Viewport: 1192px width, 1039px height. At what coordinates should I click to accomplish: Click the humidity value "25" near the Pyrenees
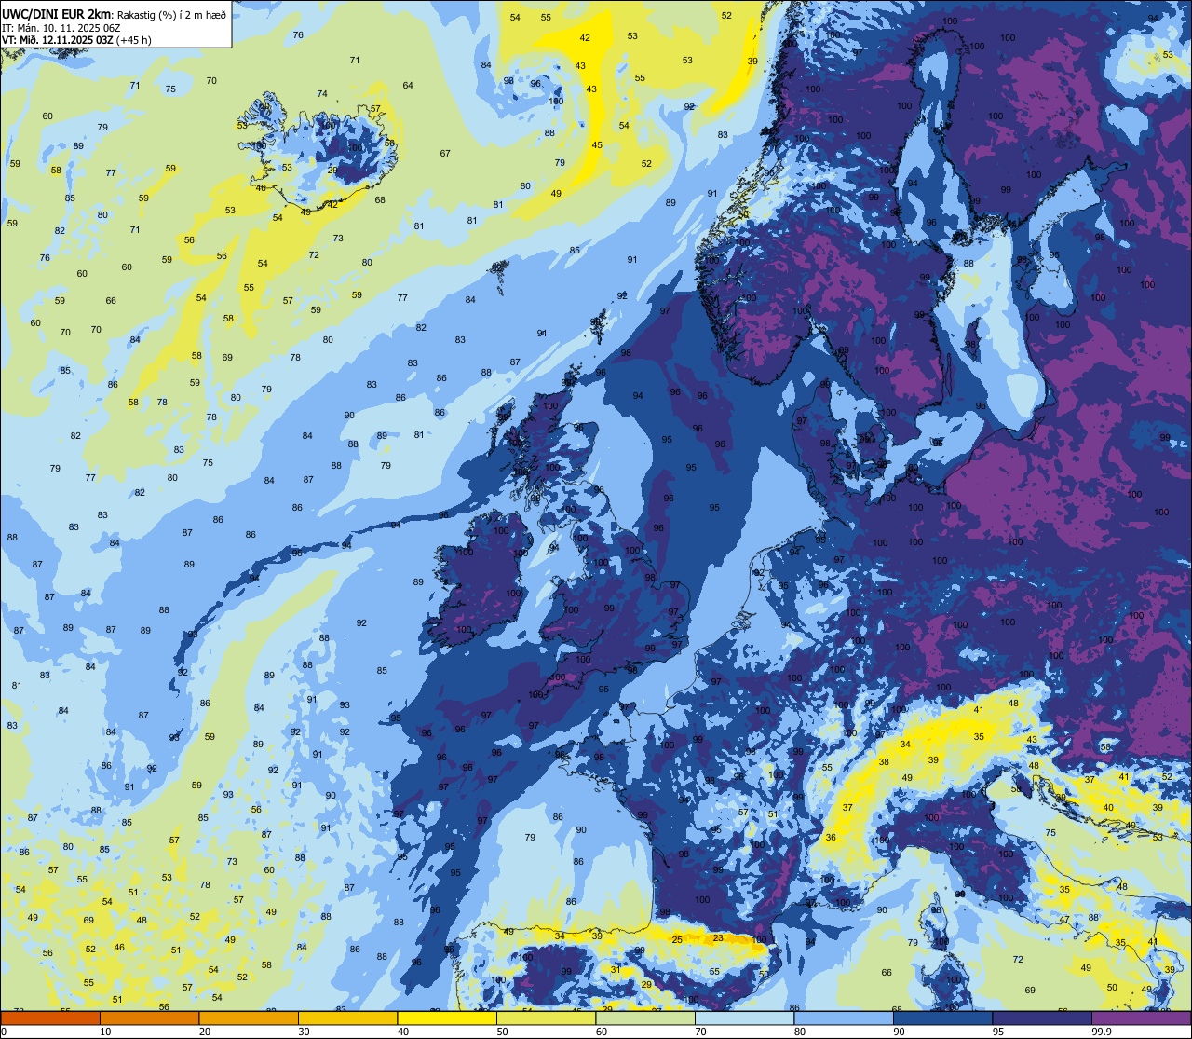677,939
